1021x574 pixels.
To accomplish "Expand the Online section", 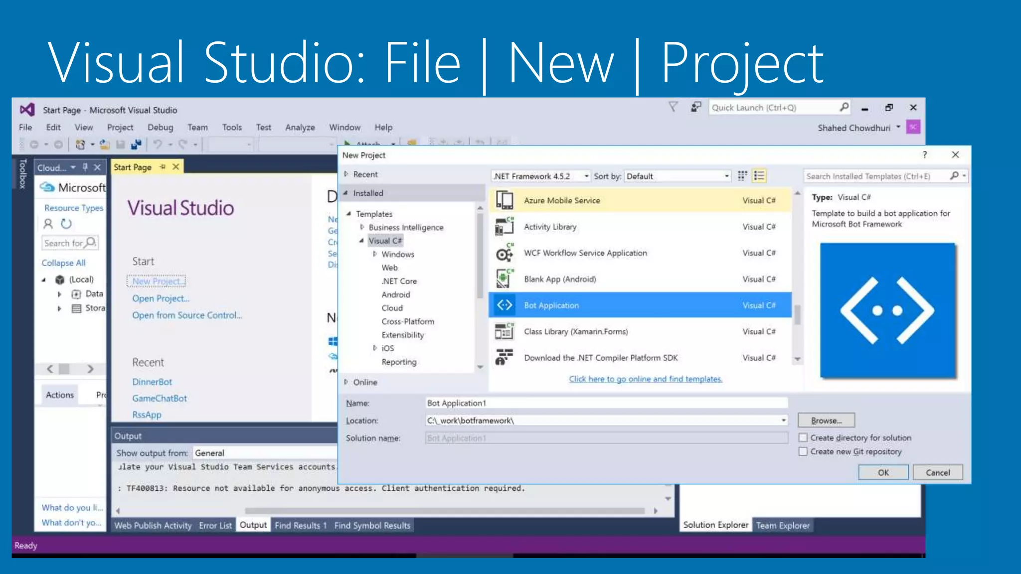I will coord(346,382).
